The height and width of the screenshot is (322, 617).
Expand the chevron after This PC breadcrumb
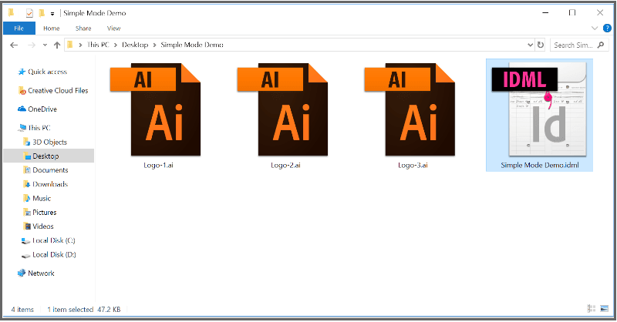[x=116, y=45]
